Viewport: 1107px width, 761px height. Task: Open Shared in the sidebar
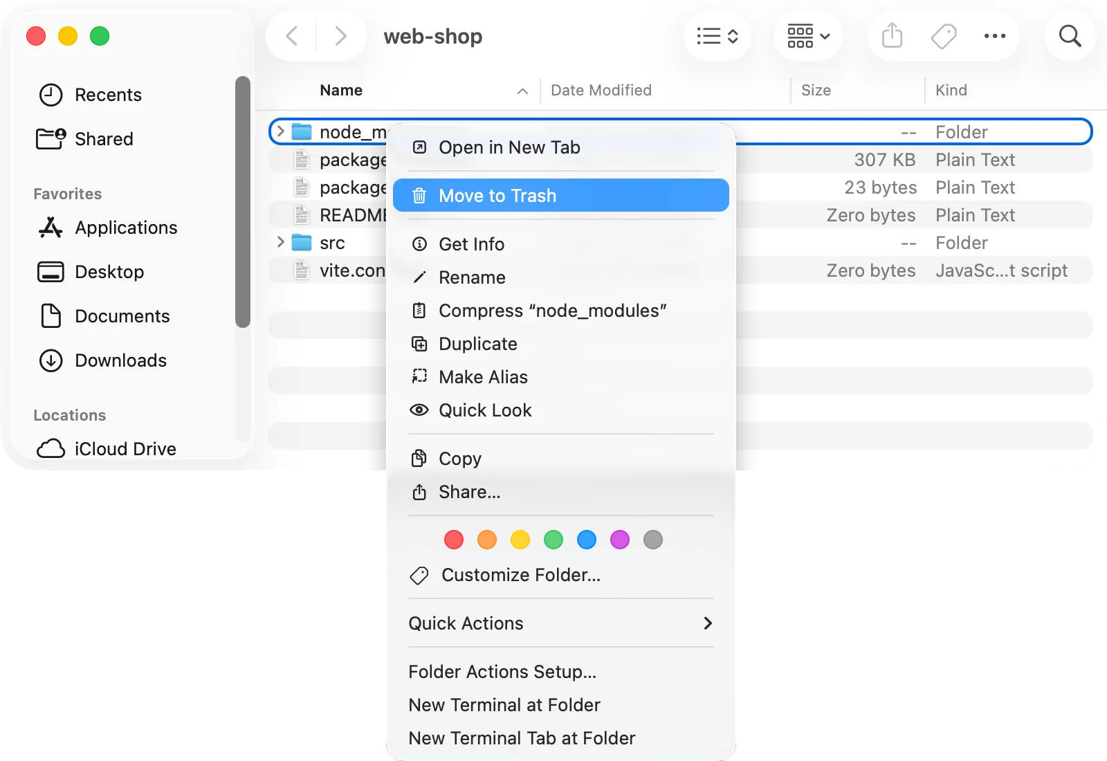point(84,139)
